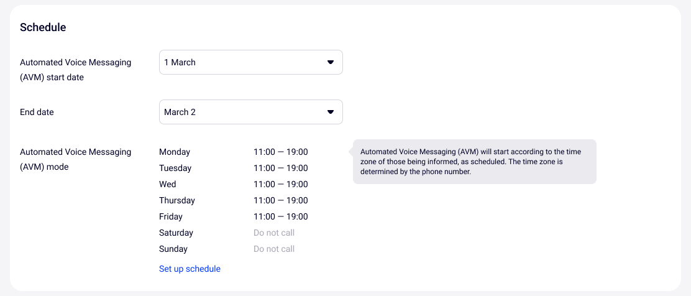
Task: Open the AVM start date dropdown
Action: click(x=250, y=62)
